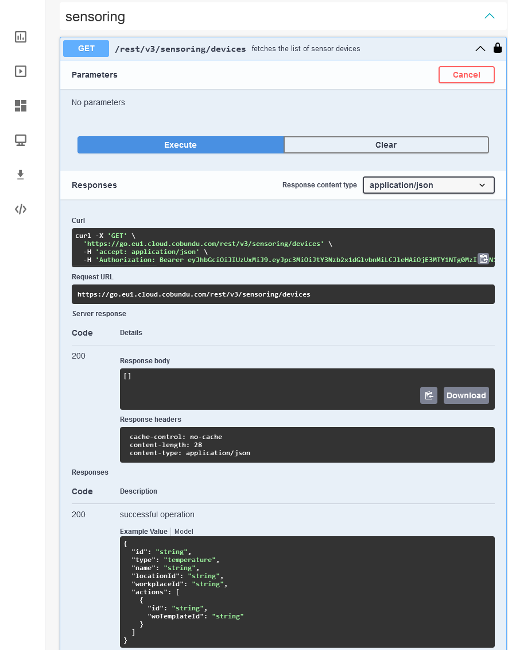Copy the curl command to clipboard
Image resolution: width=508 pixels, height=650 pixels.
pyautogui.click(x=483, y=259)
